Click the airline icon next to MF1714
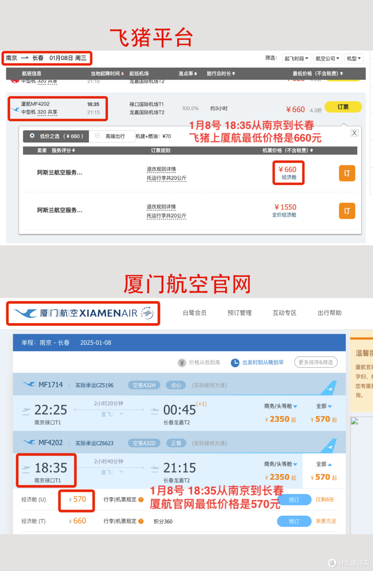The height and width of the screenshot is (571, 373). [x=29, y=384]
